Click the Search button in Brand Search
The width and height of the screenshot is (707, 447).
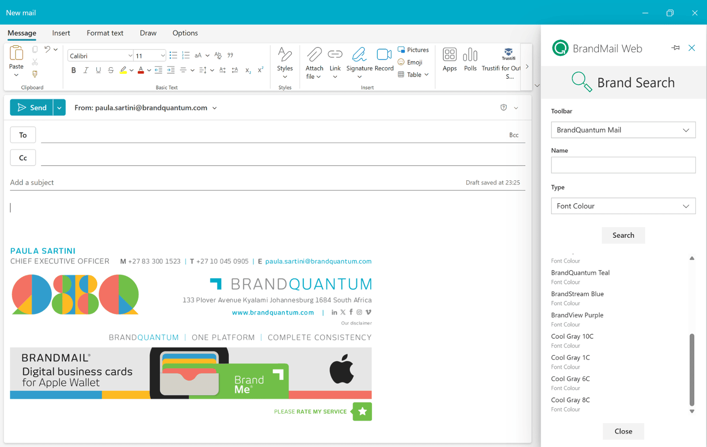(x=623, y=235)
